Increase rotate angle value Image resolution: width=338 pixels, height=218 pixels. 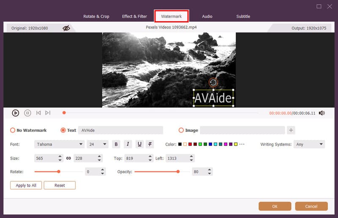(x=102, y=170)
